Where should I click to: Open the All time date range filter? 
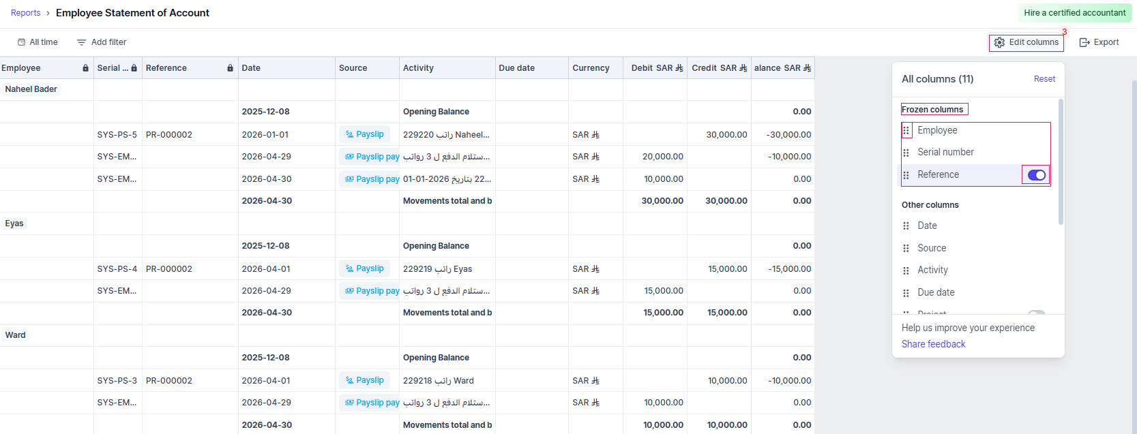[38, 42]
